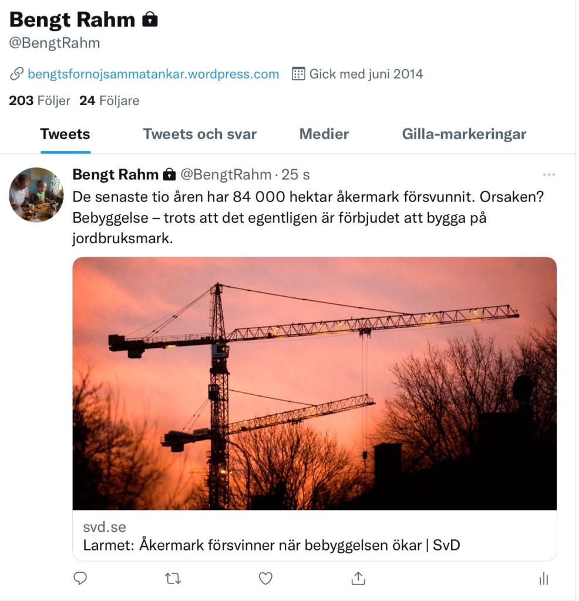The image size is (579, 601).
Task: Retweet the post using the retweet icon
Action: (173, 579)
